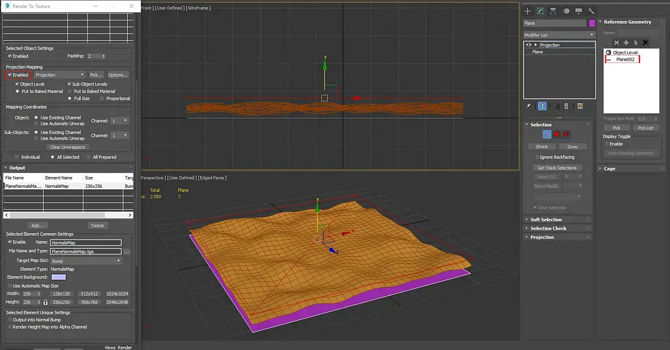Click the pointer icon in Reference Geometry toolbar
The height and width of the screenshot is (350, 670).
pos(636,43)
